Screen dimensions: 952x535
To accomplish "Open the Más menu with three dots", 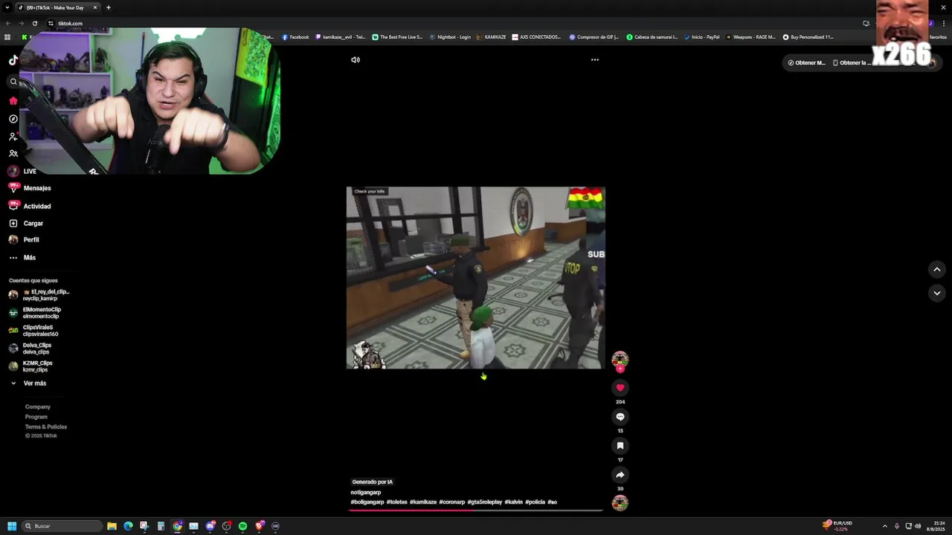I will point(22,258).
